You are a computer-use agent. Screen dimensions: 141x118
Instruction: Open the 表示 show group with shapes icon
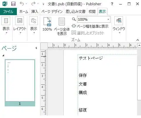click(x=33, y=25)
